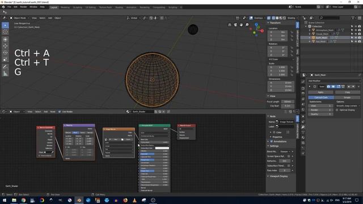Disable render camera for Sun_Mesh

pyautogui.click(x=360, y=41)
